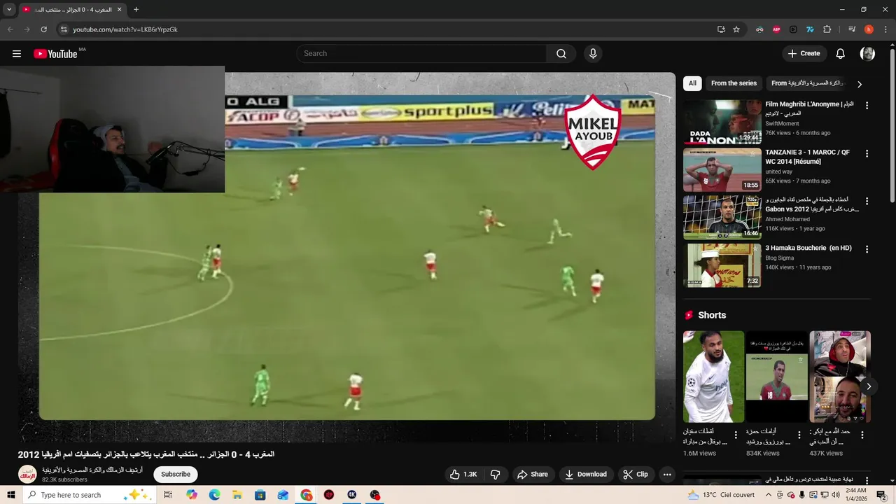Viewport: 896px width, 504px height.
Task: Click the install app icon in address bar
Action: pyautogui.click(x=721, y=29)
